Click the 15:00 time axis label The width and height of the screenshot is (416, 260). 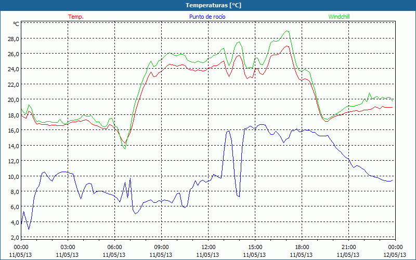click(x=255, y=248)
